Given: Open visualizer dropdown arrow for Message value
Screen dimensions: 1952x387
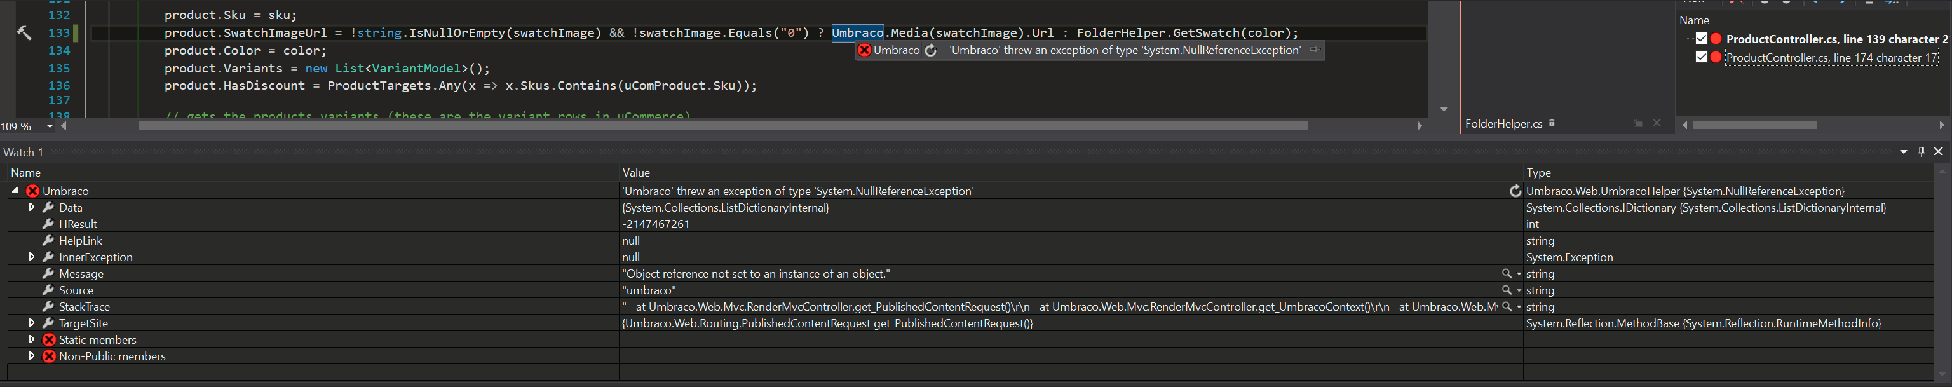Looking at the screenshot, I should click(1519, 273).
